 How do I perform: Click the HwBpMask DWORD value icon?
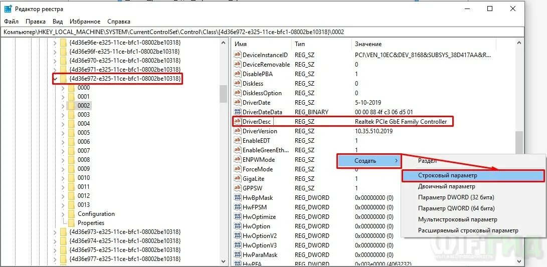(x=238, y=198)
